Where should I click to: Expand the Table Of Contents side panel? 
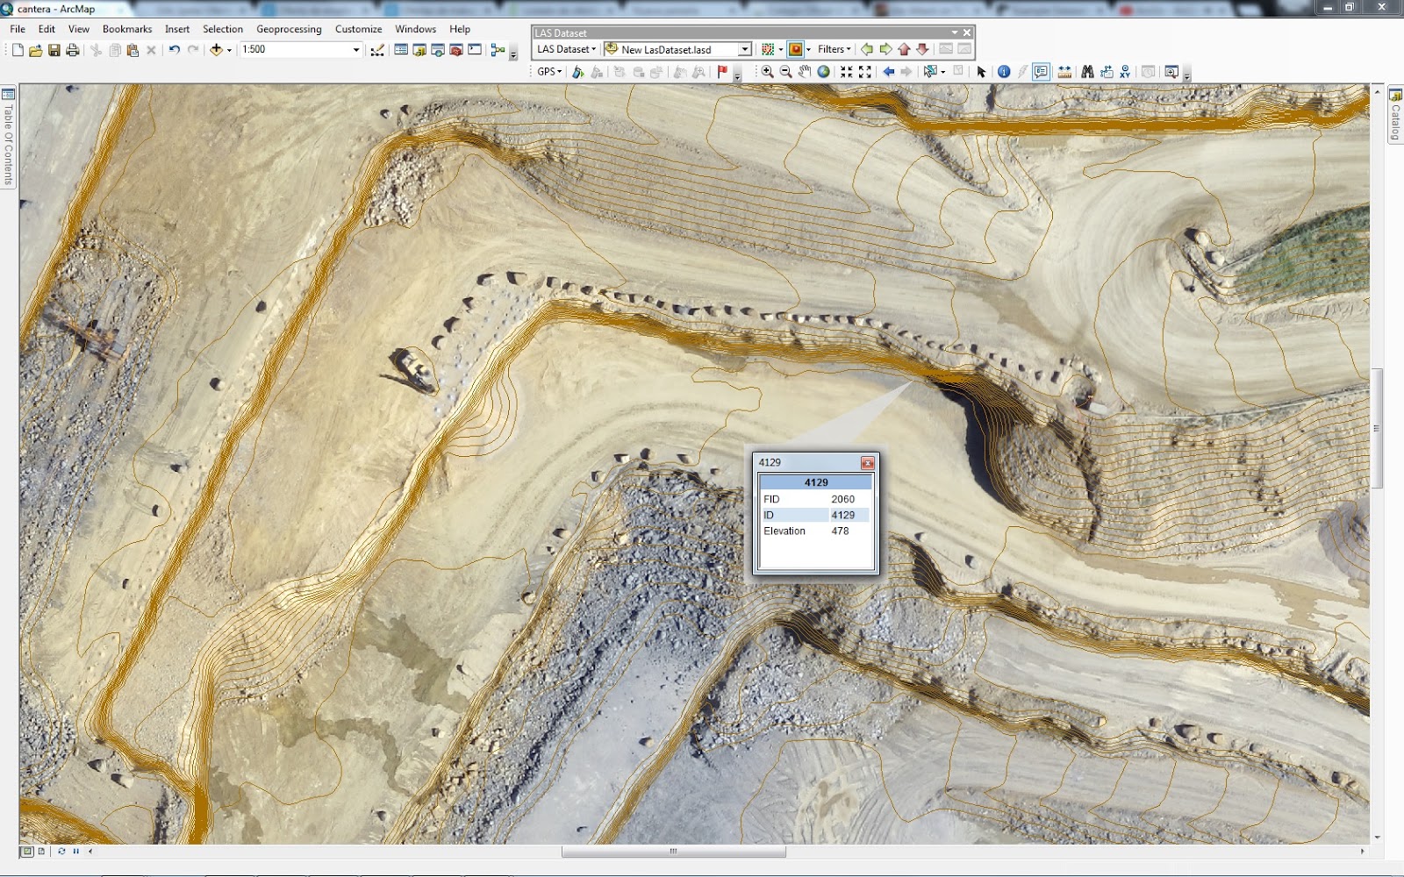(x=8, y=136)
